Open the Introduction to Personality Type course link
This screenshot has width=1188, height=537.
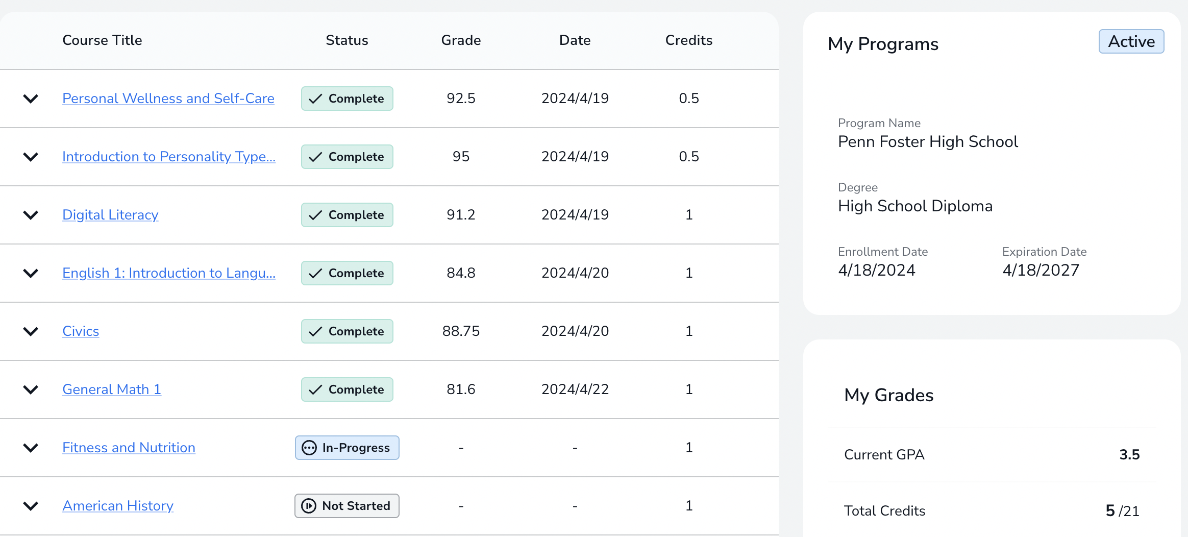point(169,157)
